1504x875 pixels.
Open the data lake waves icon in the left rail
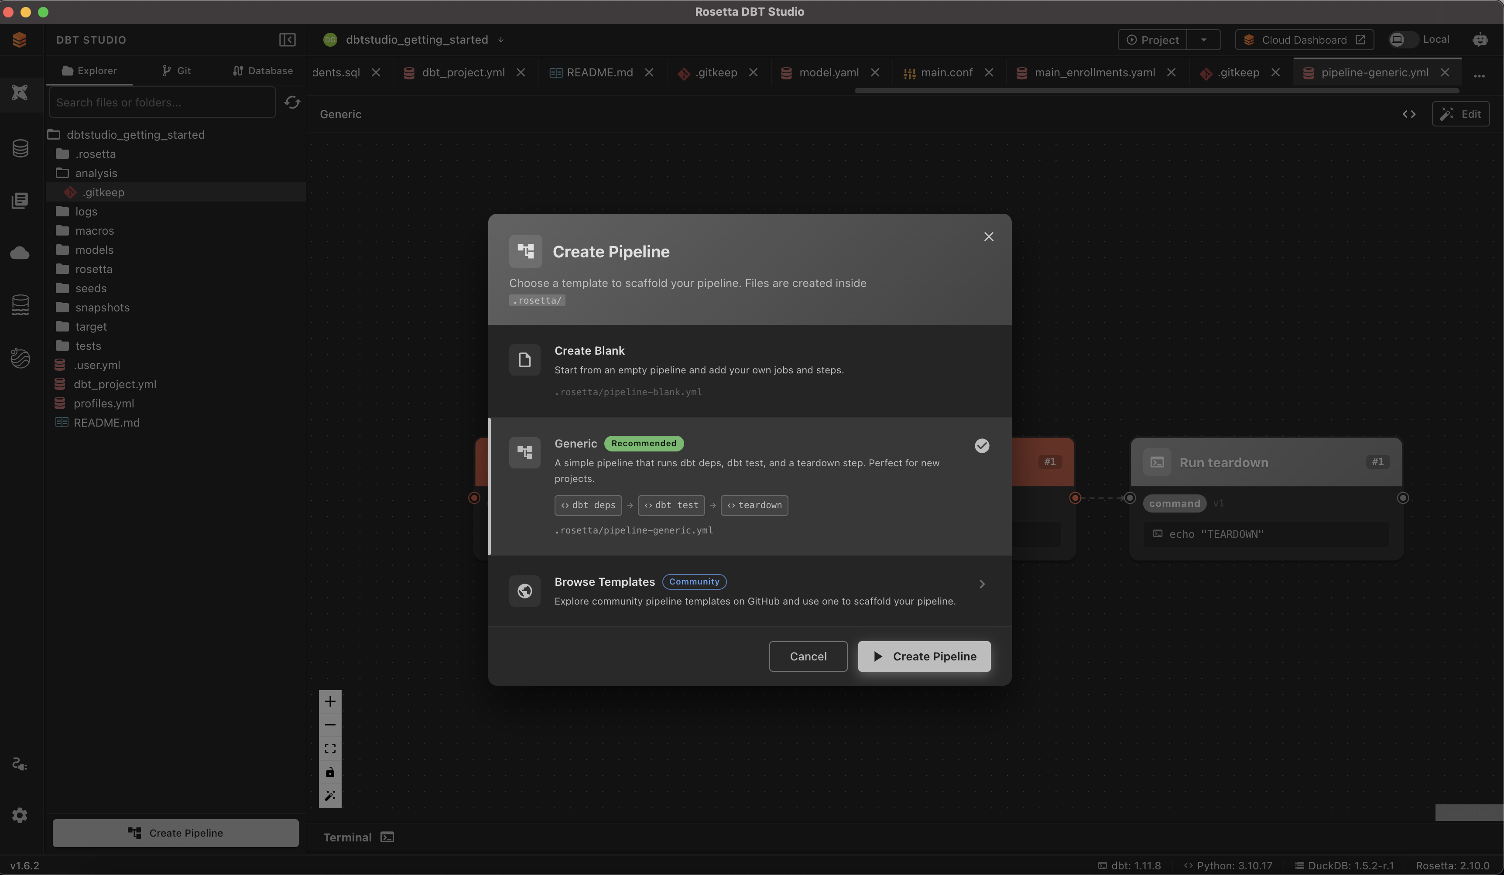[21, 305]
